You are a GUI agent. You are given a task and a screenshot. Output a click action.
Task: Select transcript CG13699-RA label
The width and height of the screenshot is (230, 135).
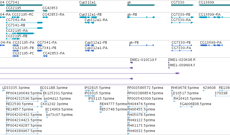[x=210, y=15]
